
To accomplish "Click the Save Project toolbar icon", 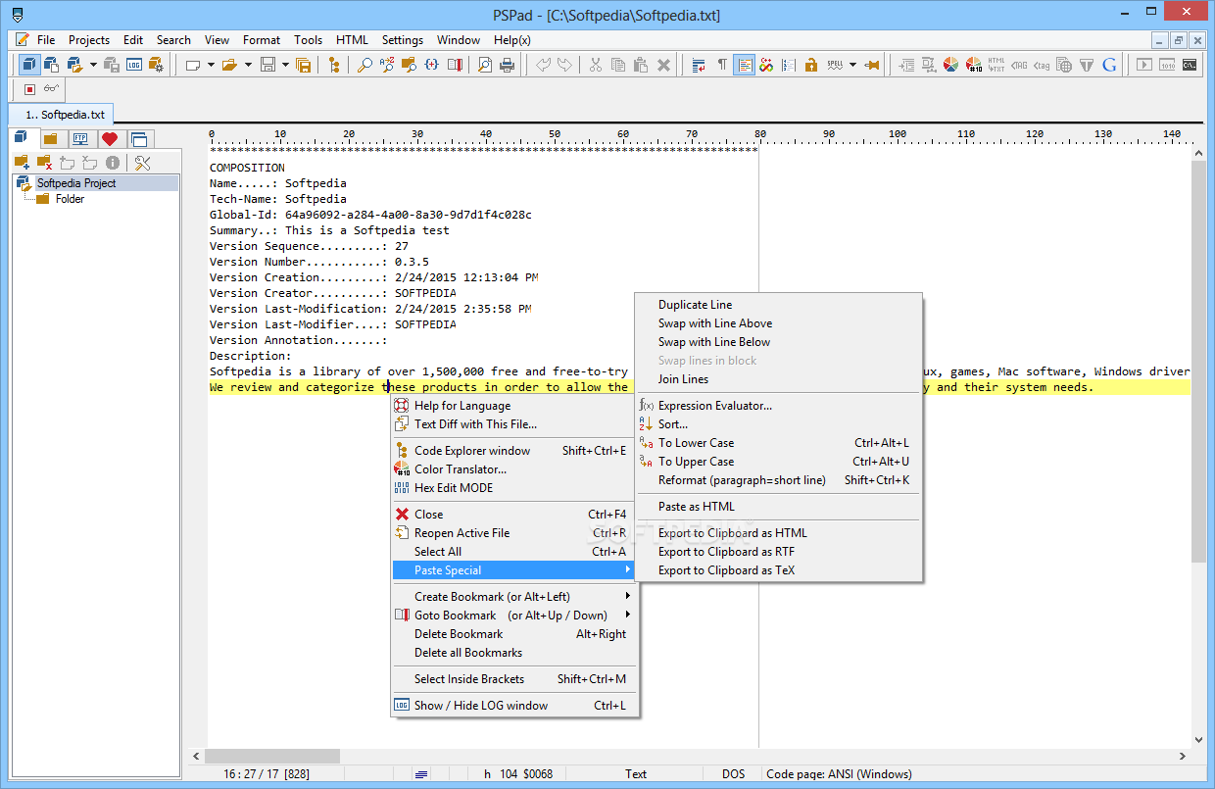I will click(112, 65).
